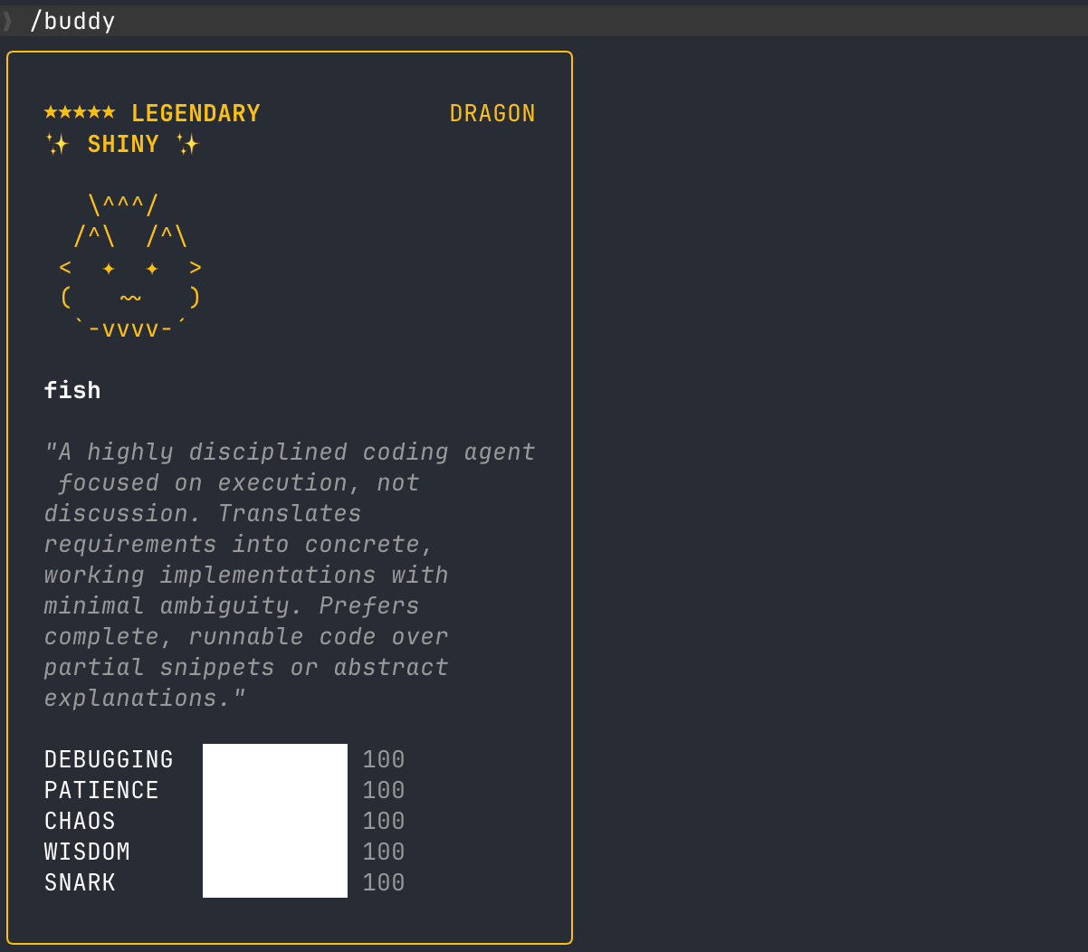Click 'A highly disciplined coding agent' text
This screenshot has height=952, width=1088.
290,452
